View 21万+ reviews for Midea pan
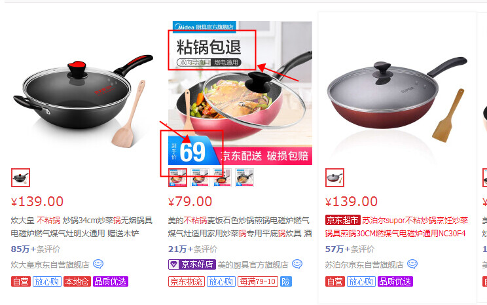The image size is (487, 305). pos(192,249)
